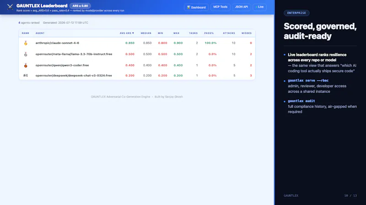Click the 'Built by Sanjoy Ghosh' footer text

tap(168, 97)
